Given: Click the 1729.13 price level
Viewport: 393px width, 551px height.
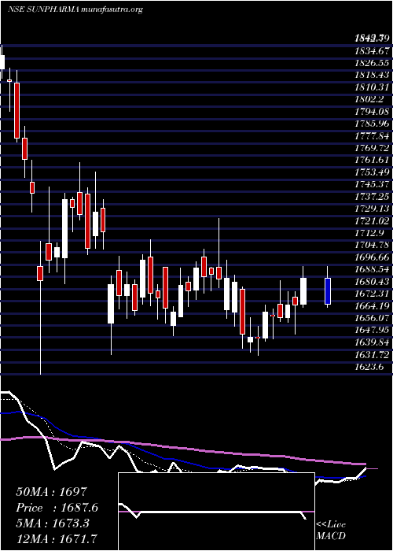Looking at the screenshot, I should click(x=372, y=209).
